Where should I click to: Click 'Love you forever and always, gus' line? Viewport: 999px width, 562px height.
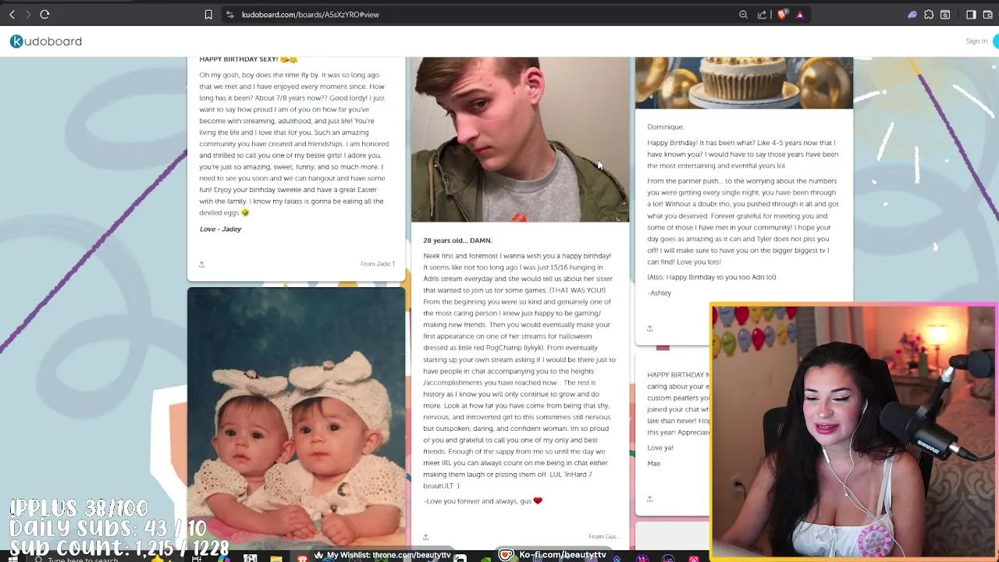[x=482, y=501]
